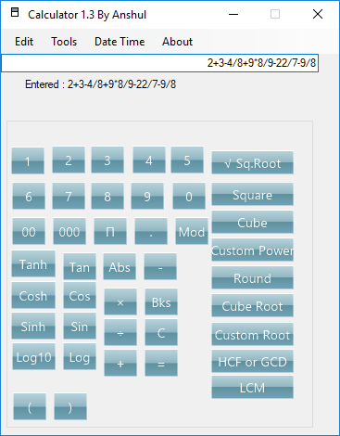The width and height of the screenshot is (340, 436).
Task: Click the digit 1 button
Action: (28, 160)
